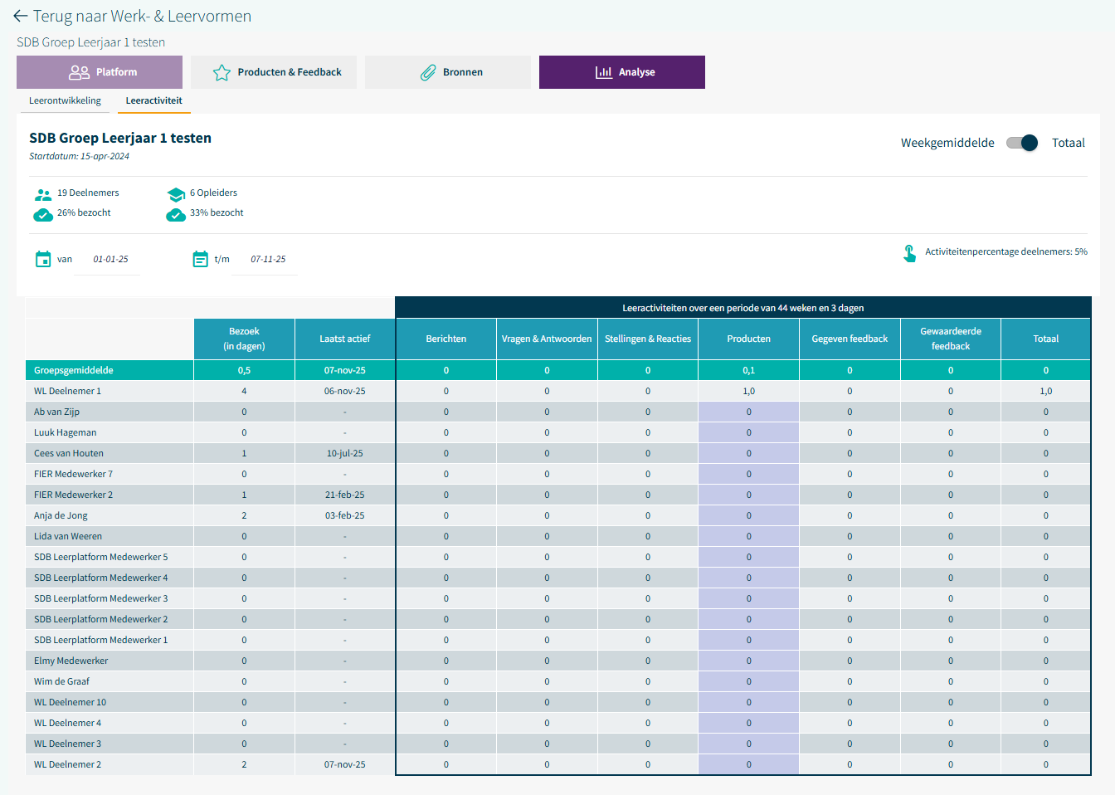This screenshot has height=795, width=1115.
Task: Click the calendar icon next to 'van'
Action: coord(43,259)
